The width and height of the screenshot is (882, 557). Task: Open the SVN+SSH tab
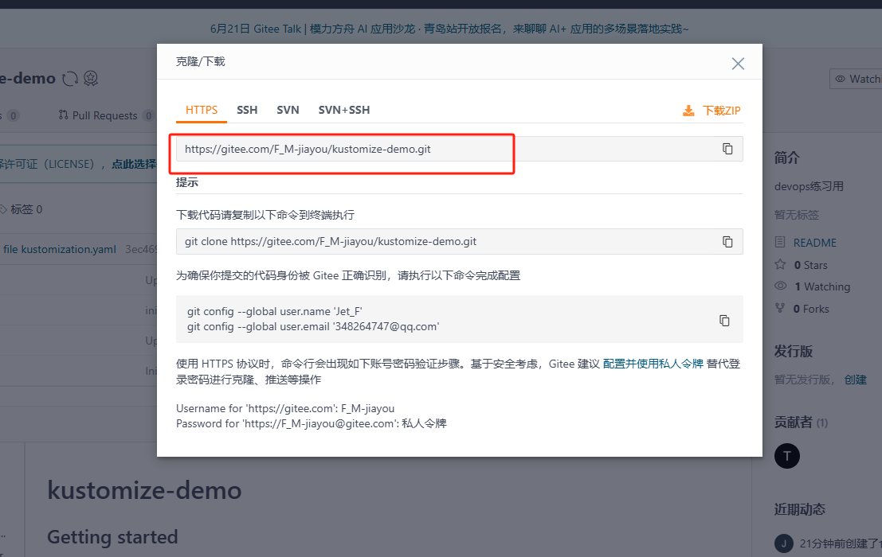click(343, 110)
